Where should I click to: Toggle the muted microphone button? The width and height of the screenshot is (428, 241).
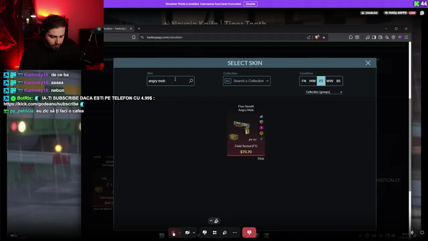point(173,233)
